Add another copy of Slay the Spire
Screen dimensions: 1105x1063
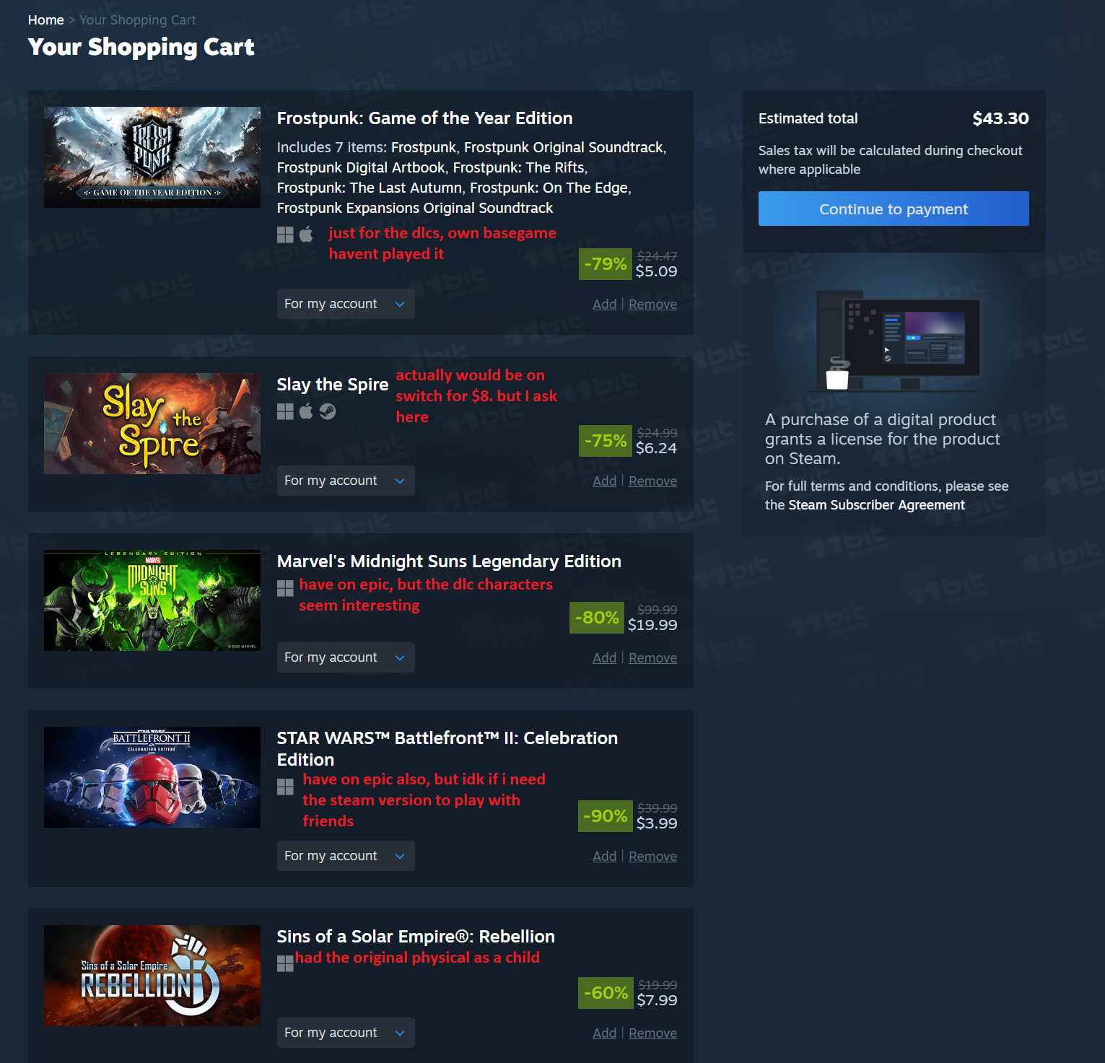pos(604,481)
